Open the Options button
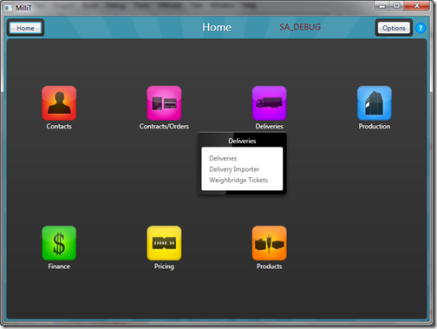Screen dimensions: 437x329 [394, 28]
